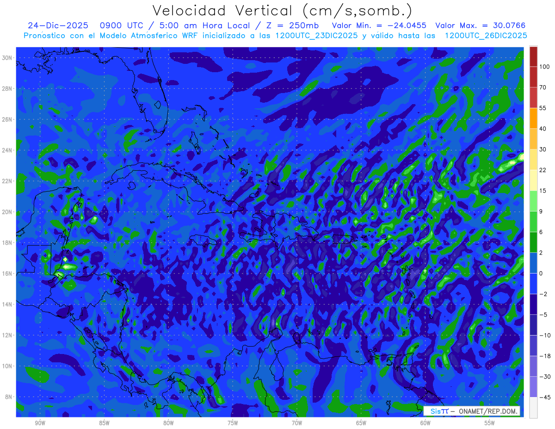Viewport: 555px width, 429px height.
Task: Click the '14N' latitude label
Action: point(7,305)
